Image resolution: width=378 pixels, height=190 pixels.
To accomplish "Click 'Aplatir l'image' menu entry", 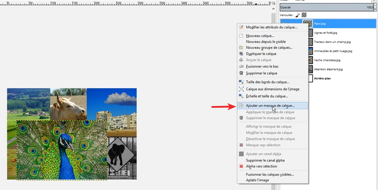I will coord(257,180).
